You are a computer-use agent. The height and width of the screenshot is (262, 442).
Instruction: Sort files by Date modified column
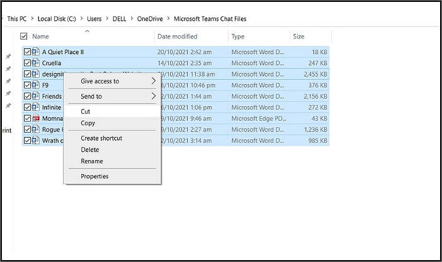(177, 36)
